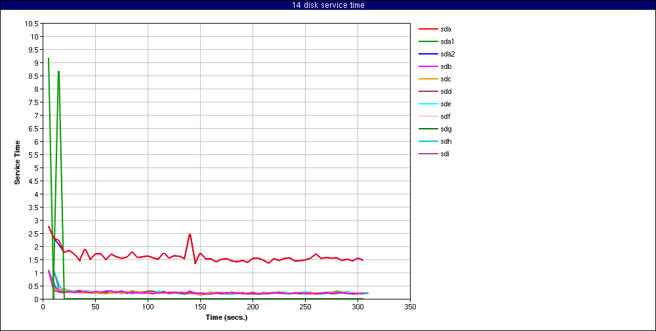This screenshot has width=656, height=331.
Task: Click the sdd legend label
Action: click(x=445, y=91)
